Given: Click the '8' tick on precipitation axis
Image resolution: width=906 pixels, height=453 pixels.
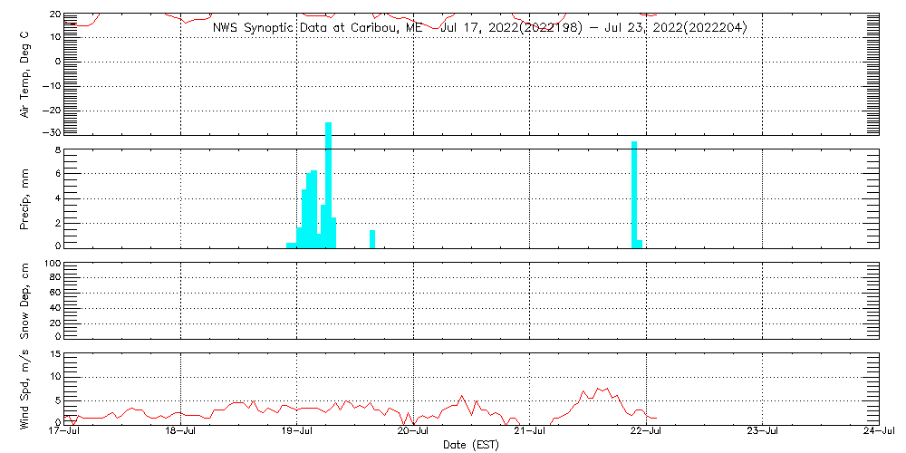Looking at the screenshot, I should coord(56,150).
